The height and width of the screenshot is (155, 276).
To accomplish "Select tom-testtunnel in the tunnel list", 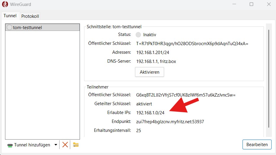I will (42, 27).
